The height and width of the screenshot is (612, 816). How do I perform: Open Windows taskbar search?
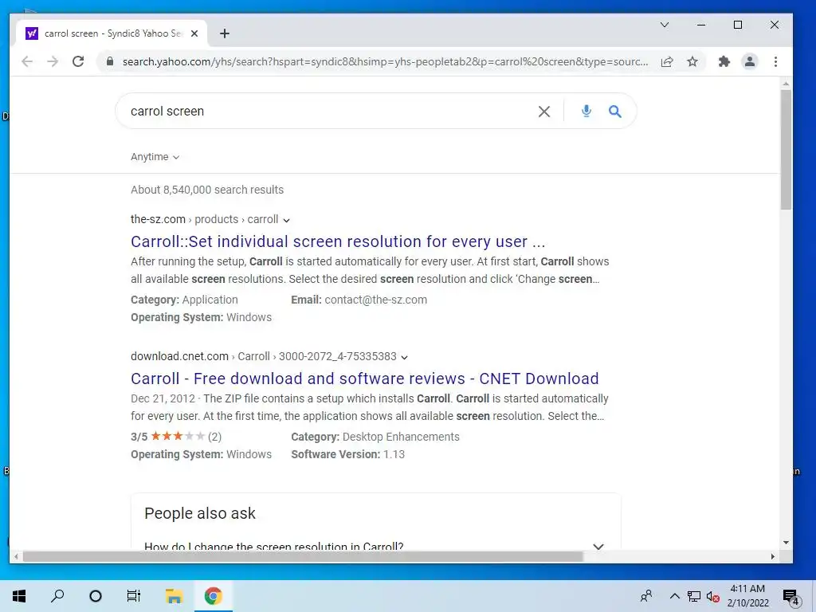(x=57, y=596)
